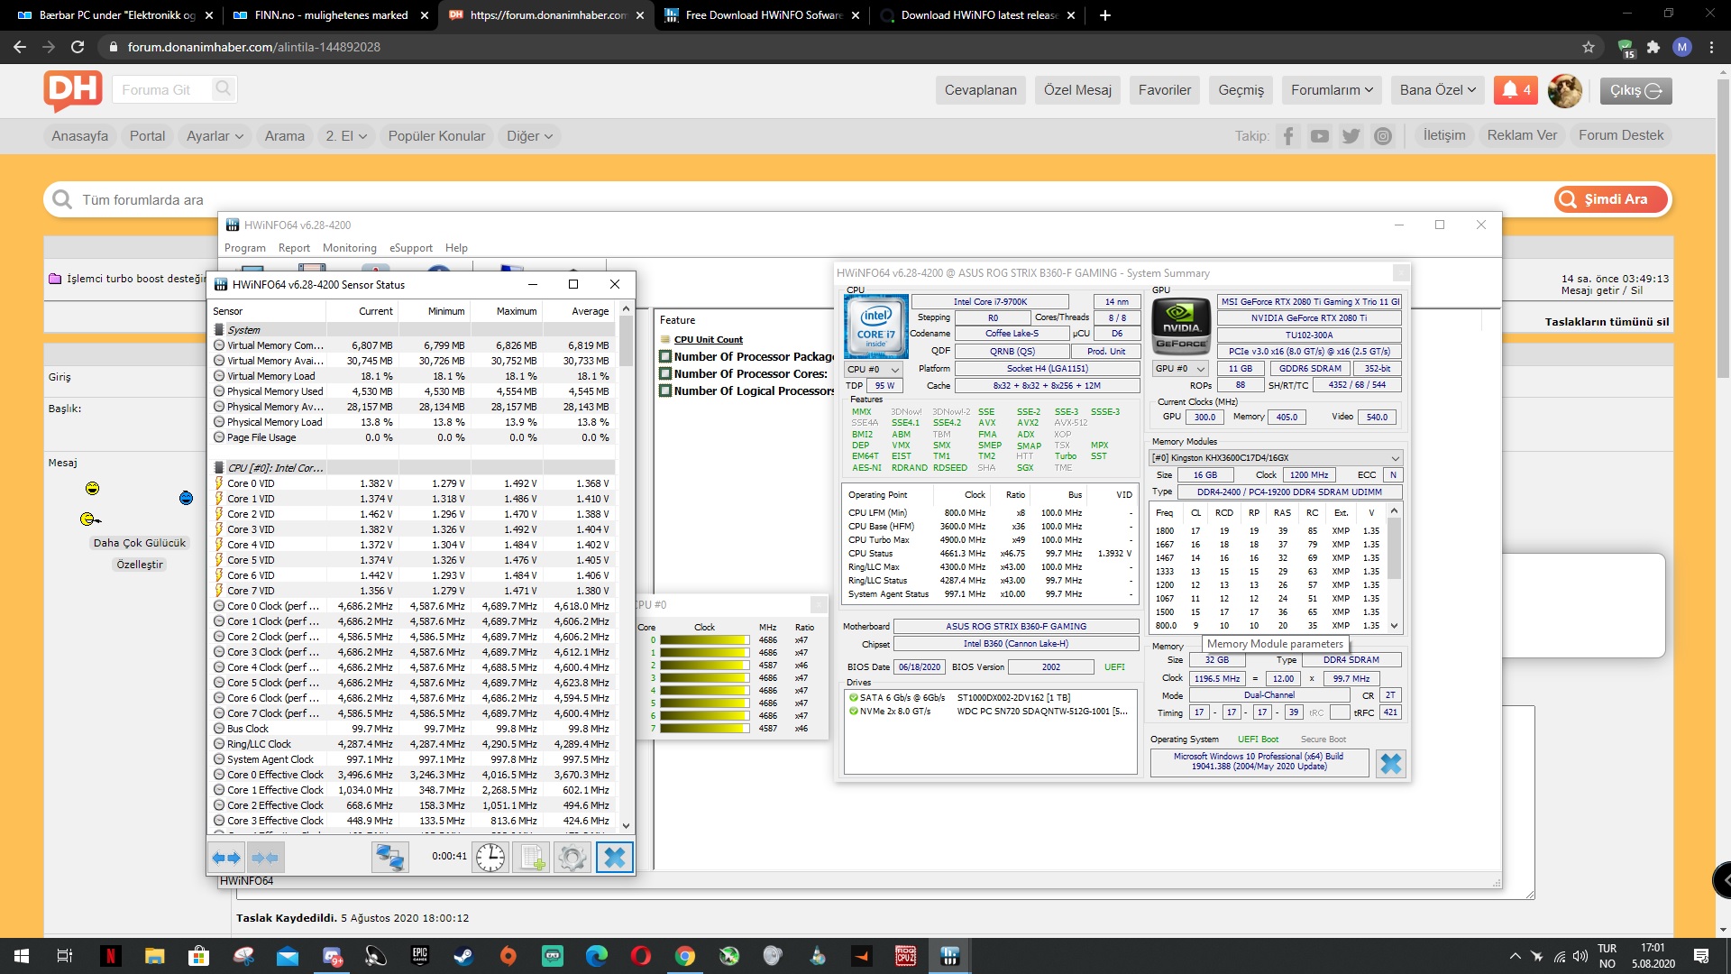
Task: Reset the sensor clock timer icon
Action: pos(490,858)
